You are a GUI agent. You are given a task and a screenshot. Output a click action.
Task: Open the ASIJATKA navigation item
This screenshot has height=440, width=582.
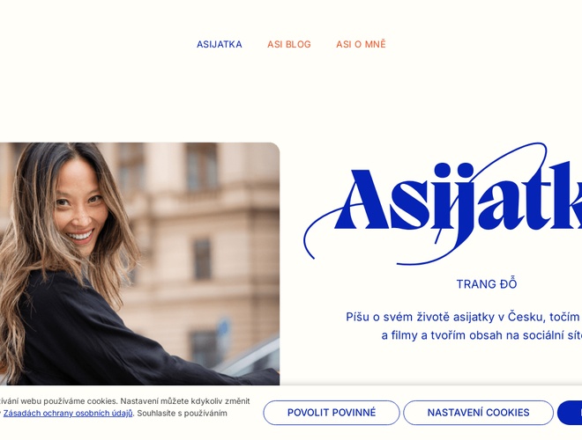(219, 44)
